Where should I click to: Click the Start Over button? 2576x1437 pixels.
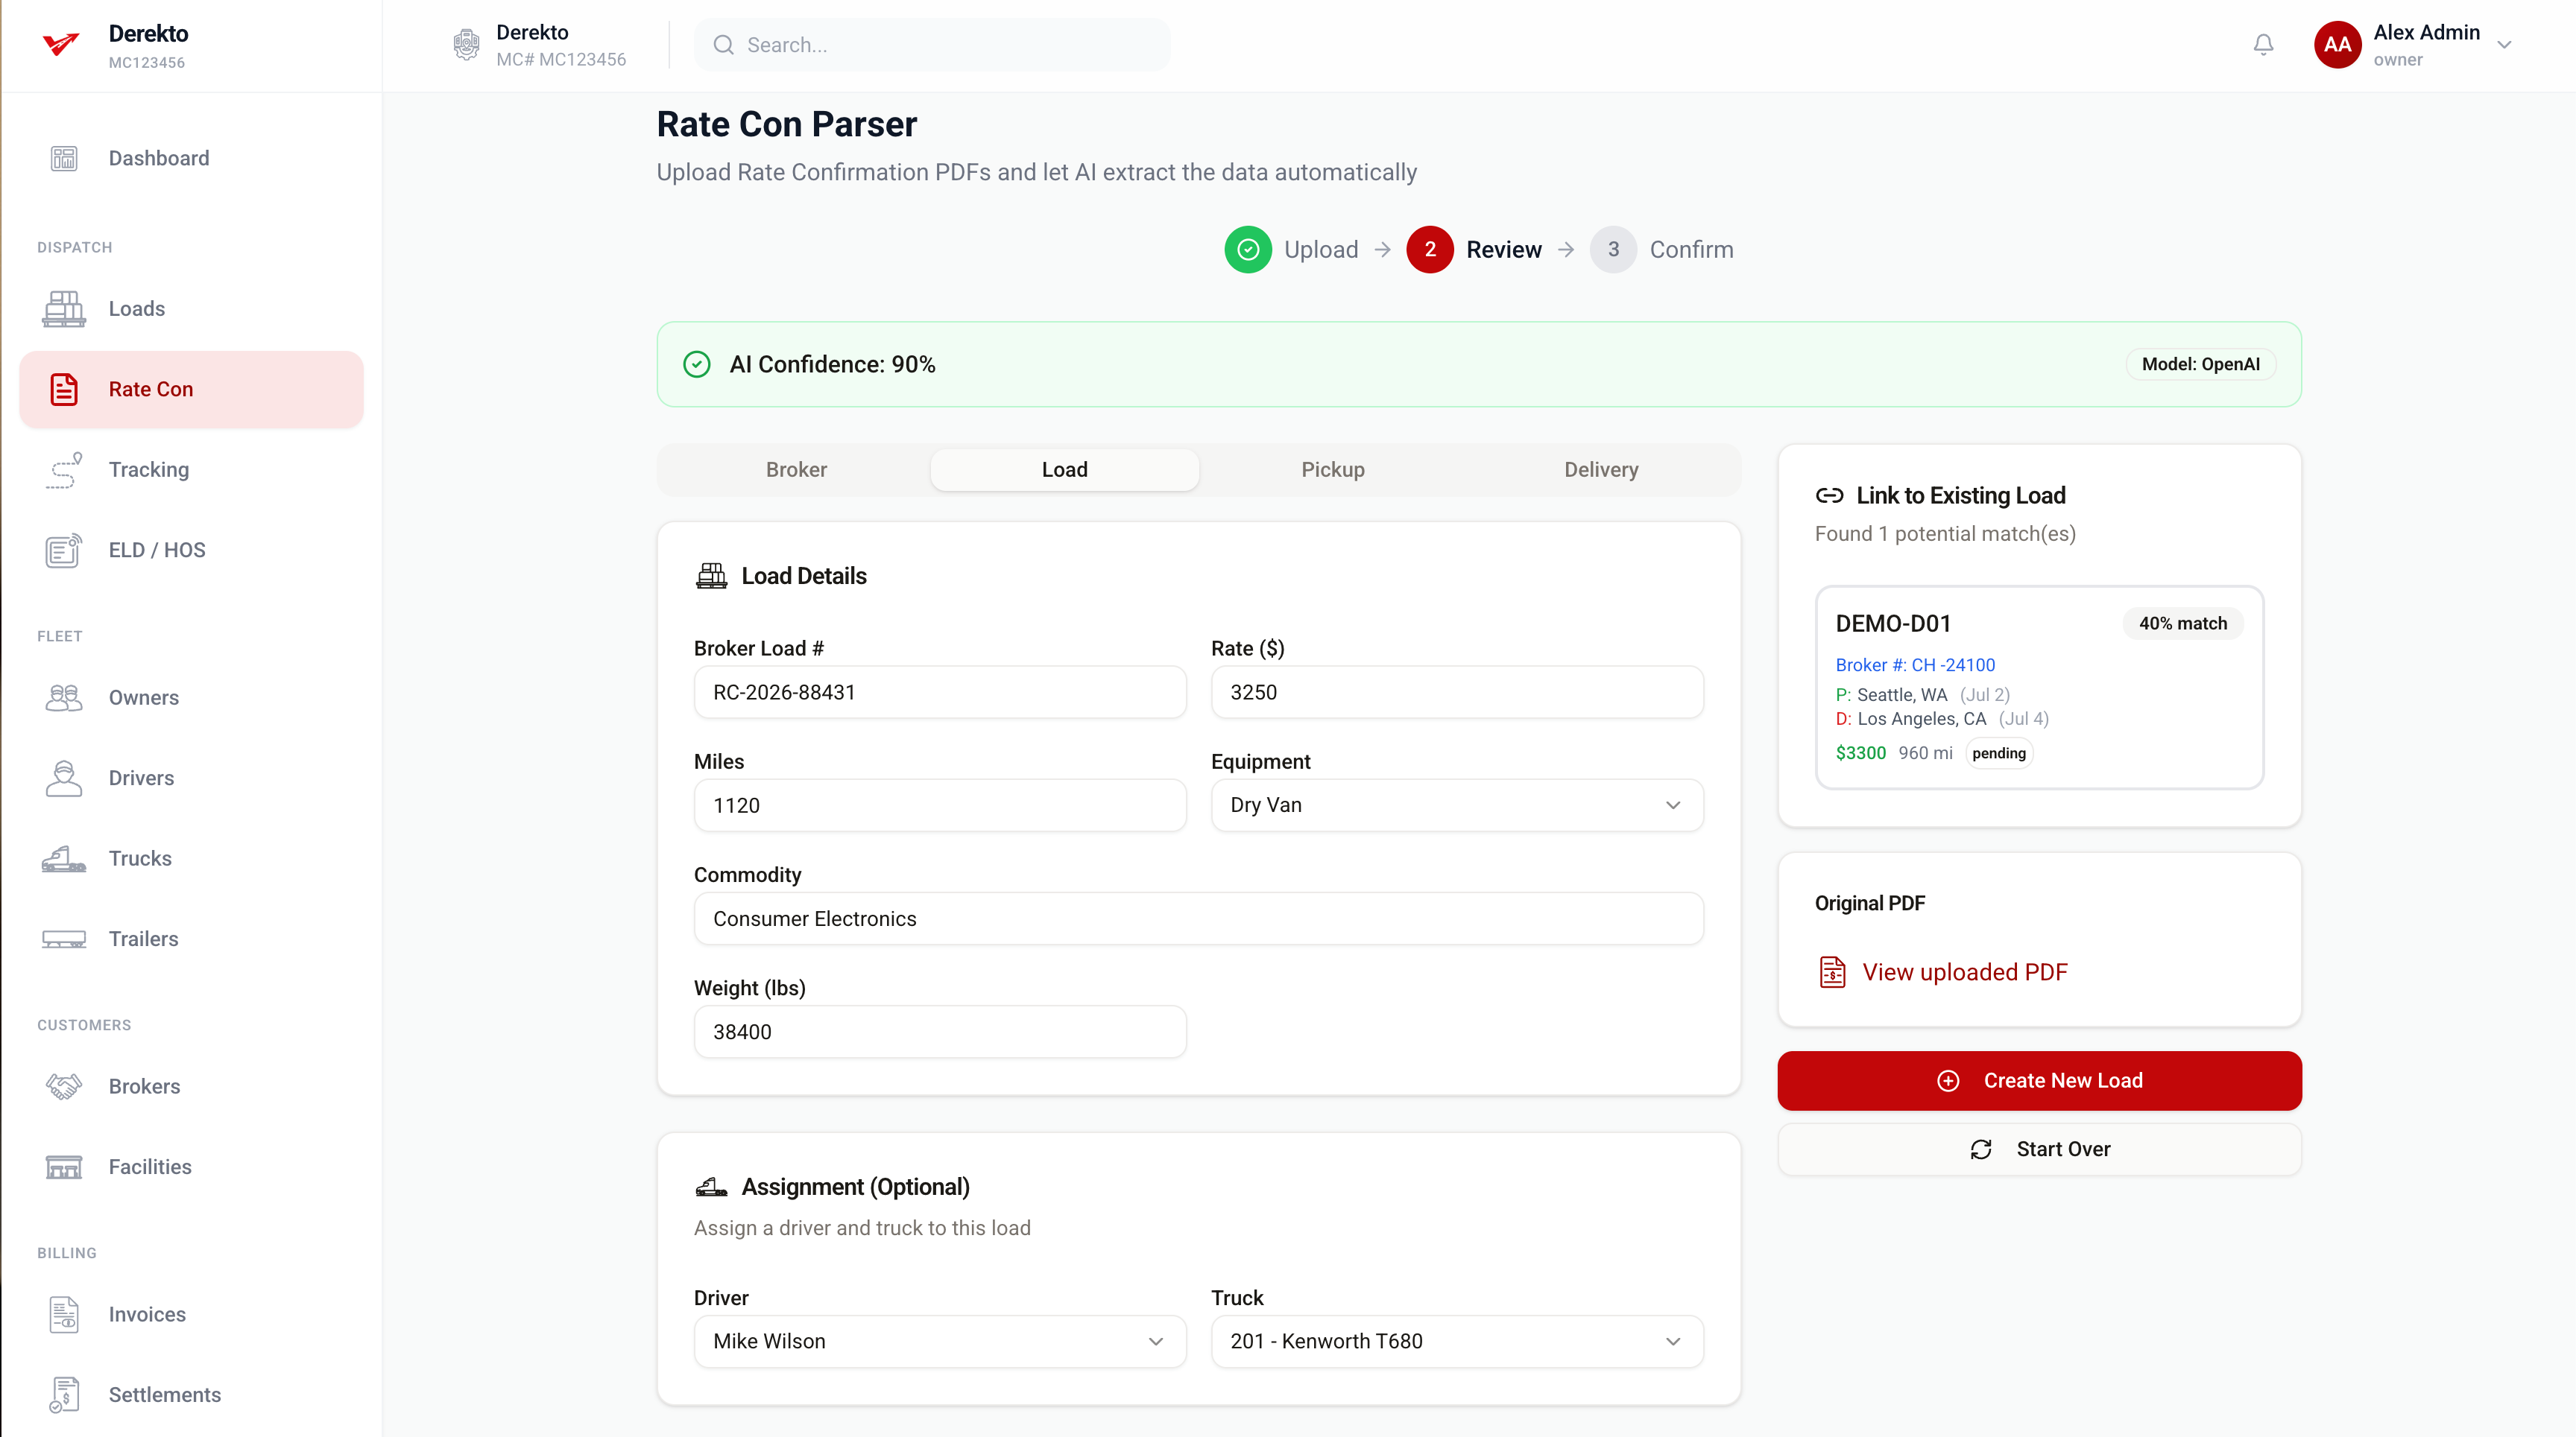[x=2039, y=1149]
